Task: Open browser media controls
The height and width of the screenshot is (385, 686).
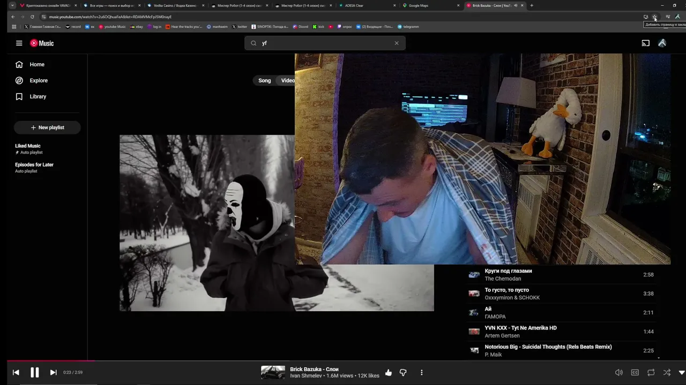Action: [668, 17]
